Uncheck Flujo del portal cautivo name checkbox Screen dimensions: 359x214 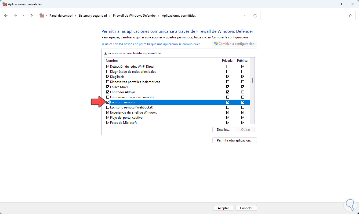pyautogui.click(x=108, y=118)
